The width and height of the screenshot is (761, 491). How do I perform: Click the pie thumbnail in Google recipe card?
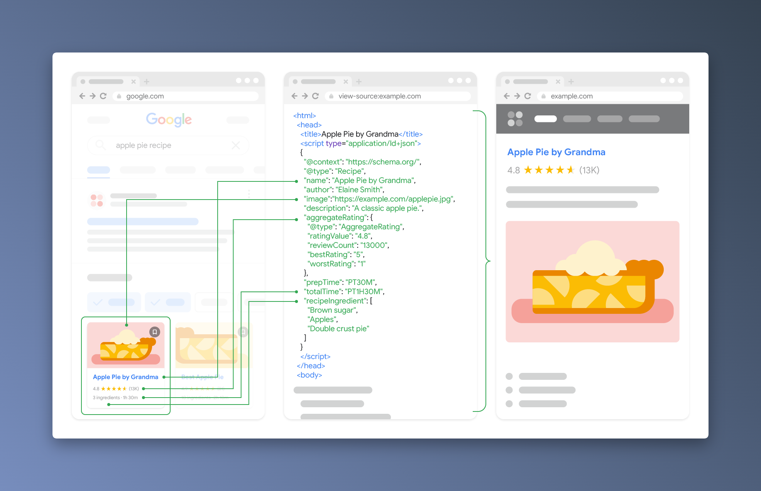click(x=126, y=345)
